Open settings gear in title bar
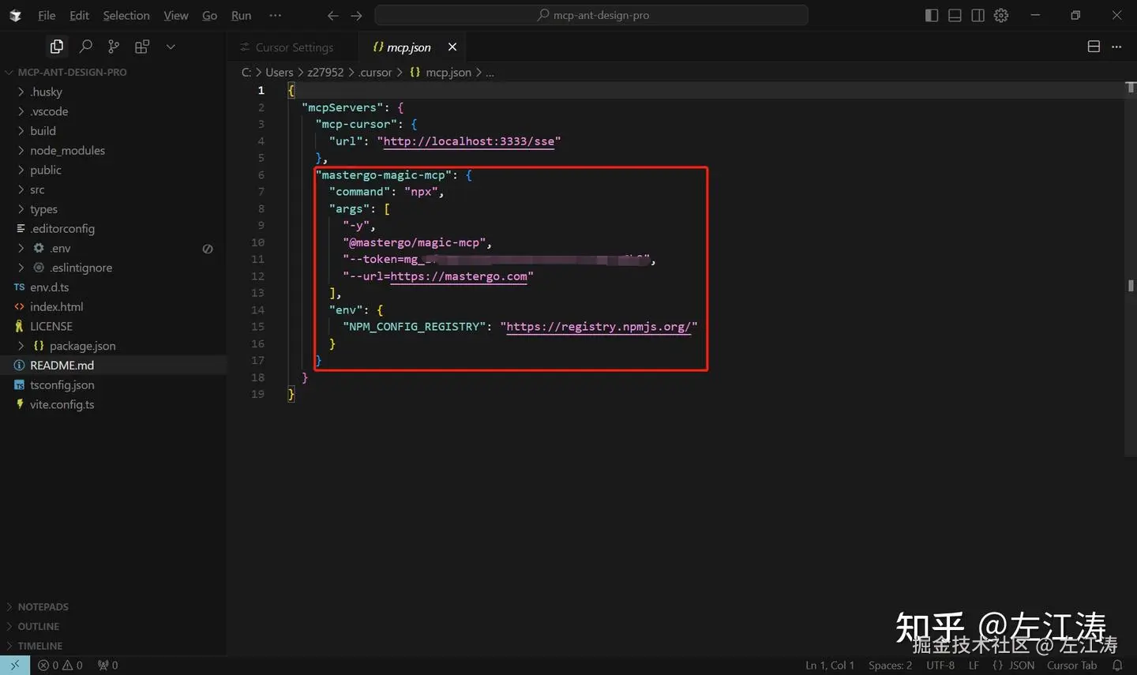1137x675 pixels. click(x=1001, y=15)
